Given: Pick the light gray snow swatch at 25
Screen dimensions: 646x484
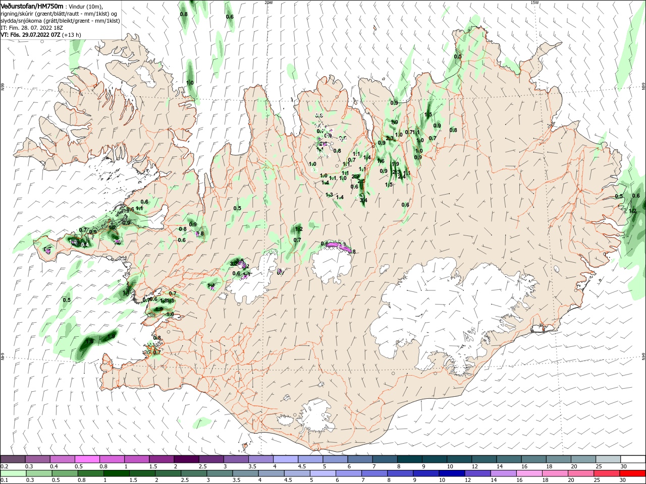Looking at the screenshot, I should (608, 459).
